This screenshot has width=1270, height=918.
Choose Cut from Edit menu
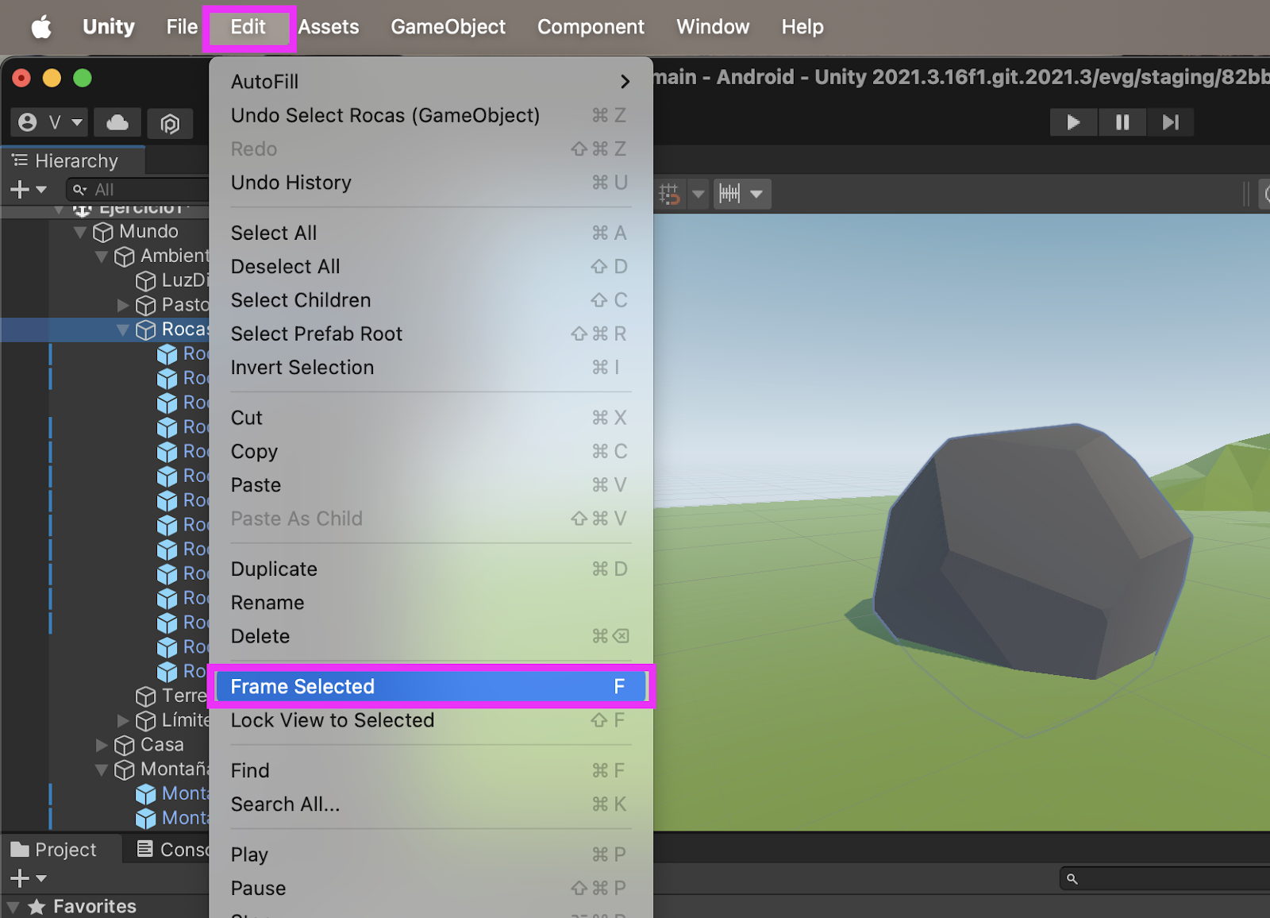point(431,418)
